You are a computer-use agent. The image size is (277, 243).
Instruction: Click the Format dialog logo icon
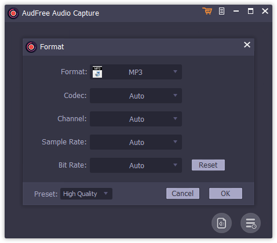[31, 47]
